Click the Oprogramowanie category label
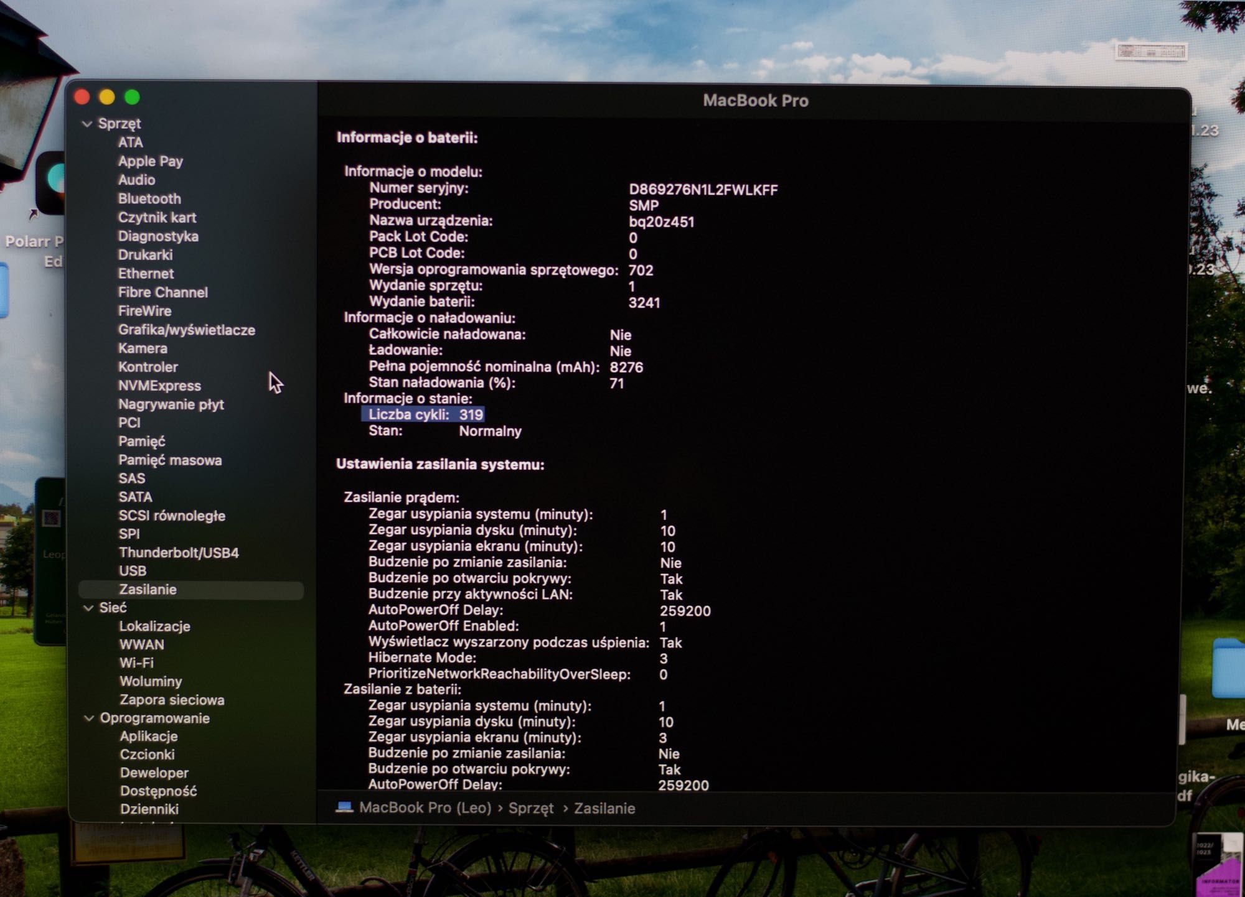The height and width of the screenshot is (897, 1245). click(154, 718)
